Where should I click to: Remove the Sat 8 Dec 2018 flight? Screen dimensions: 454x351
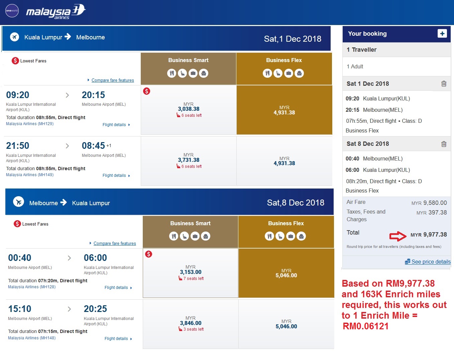[x=444, y=144]
